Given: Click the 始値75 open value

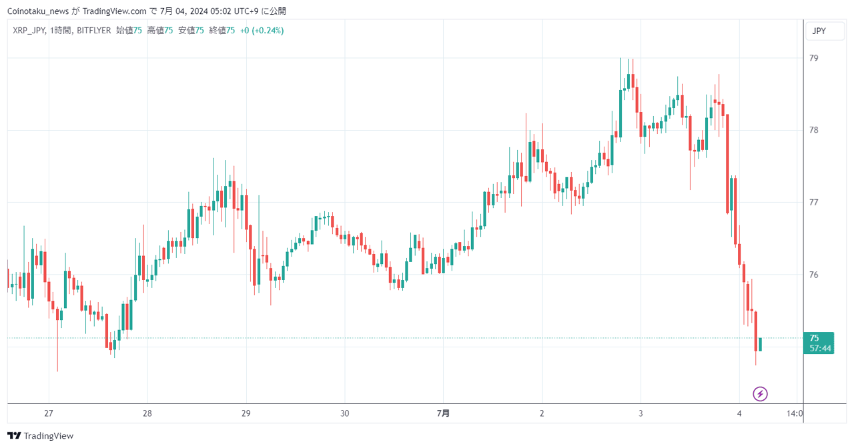Looking at the screenshot, I should click(129, 31).
